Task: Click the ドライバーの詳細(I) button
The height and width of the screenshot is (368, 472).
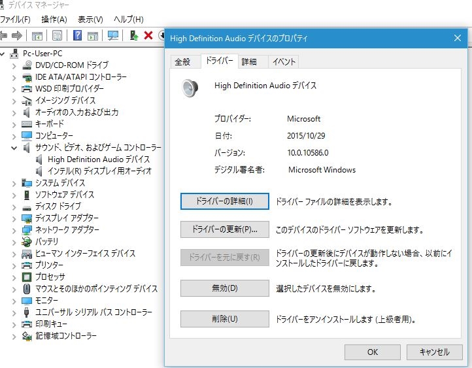Action: (225, 201)
